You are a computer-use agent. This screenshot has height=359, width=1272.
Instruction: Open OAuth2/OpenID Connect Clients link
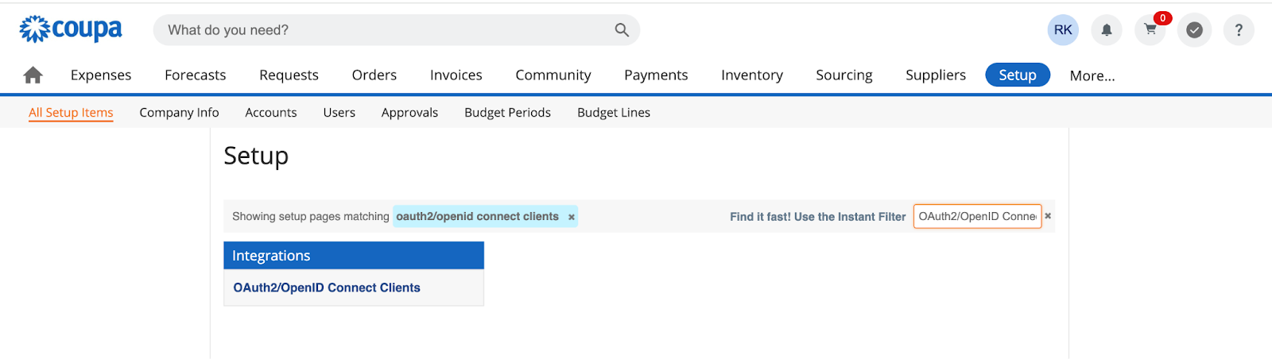click(327, 288)
